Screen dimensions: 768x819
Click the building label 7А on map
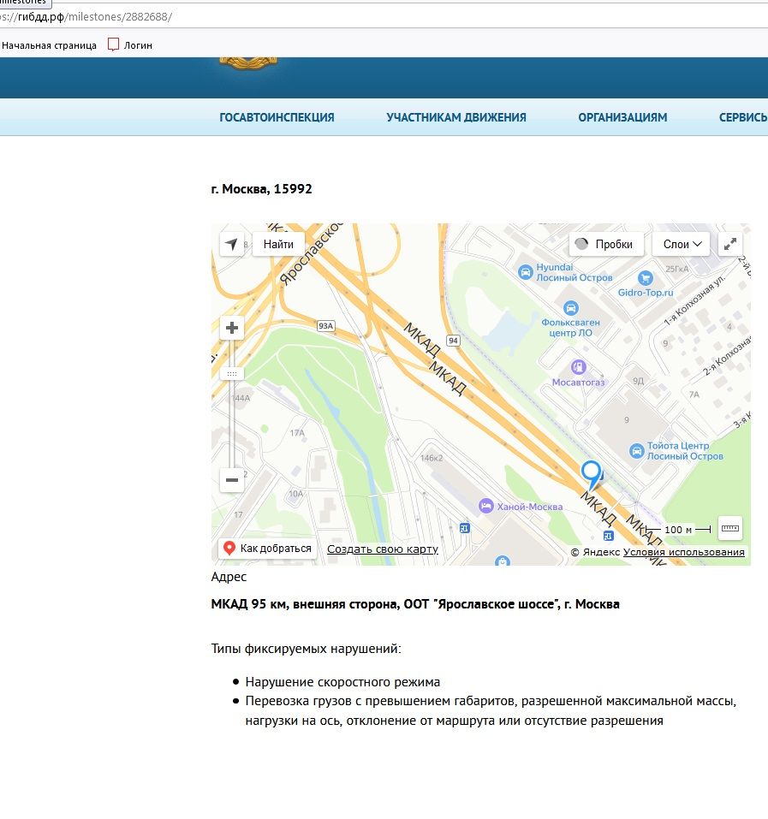[x=694, y=395]
